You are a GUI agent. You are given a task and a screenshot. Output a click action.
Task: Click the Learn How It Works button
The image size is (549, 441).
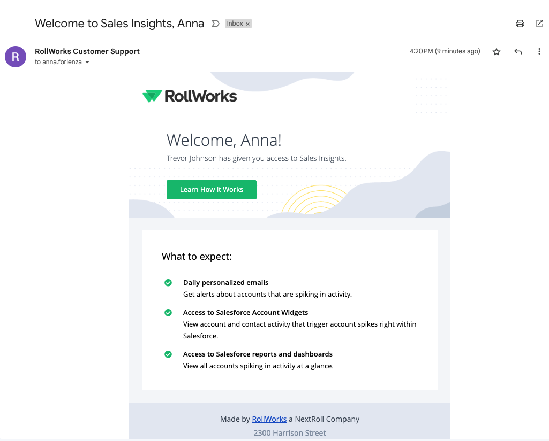211,190
